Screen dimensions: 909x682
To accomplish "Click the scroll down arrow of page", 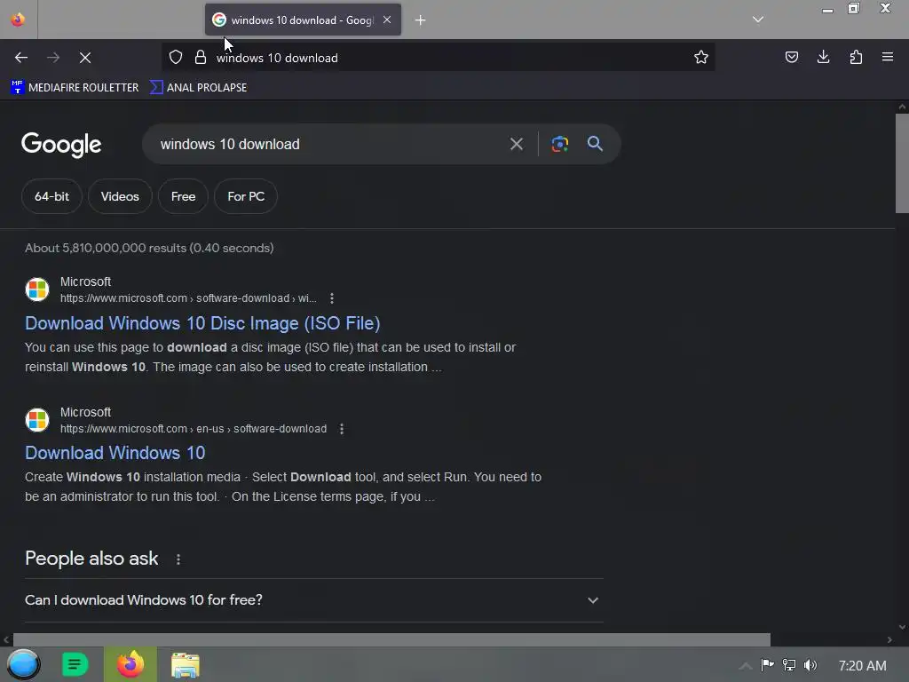I will (x=902, y=627).
